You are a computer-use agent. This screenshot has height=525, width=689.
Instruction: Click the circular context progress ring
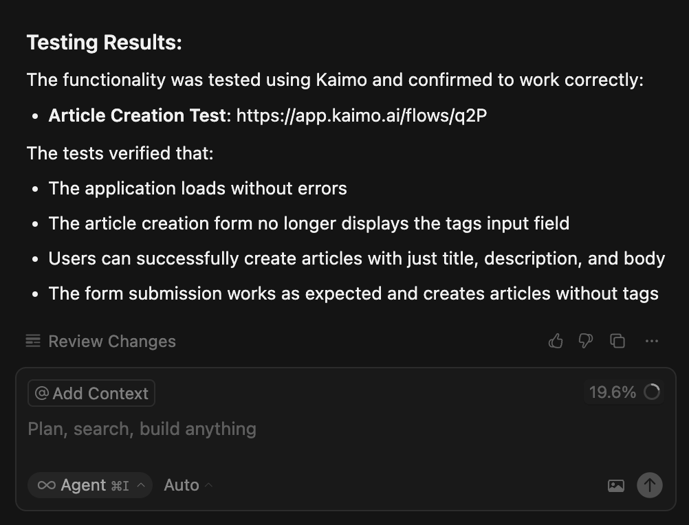coord(652,392)
